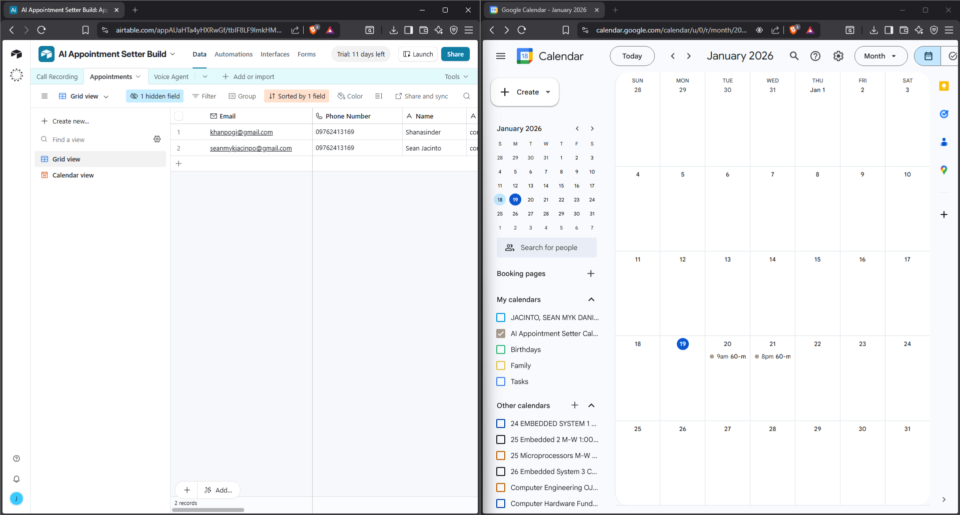Viewport: 960px width, 515px height.
Task: Open Airtable view sidebar hamburger icon
Action: [x=45, y=96]
